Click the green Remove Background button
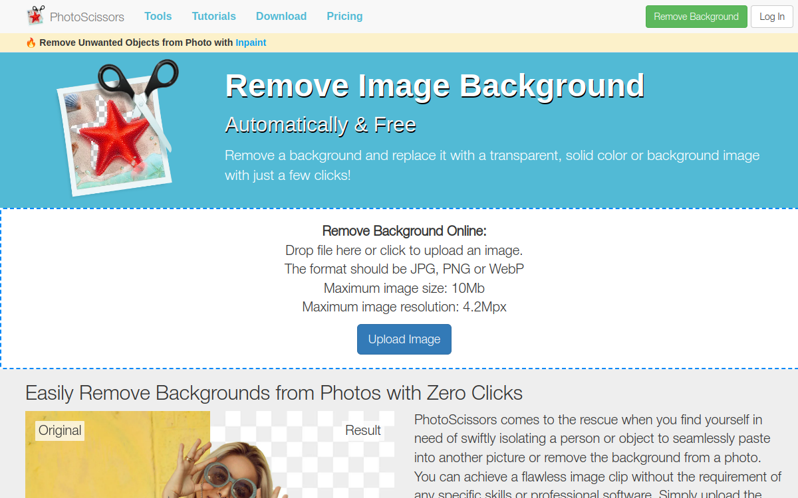Screen dimensions: 798x498 [696, 17]
